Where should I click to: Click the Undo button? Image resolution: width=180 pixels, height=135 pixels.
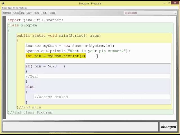point(16,13)
